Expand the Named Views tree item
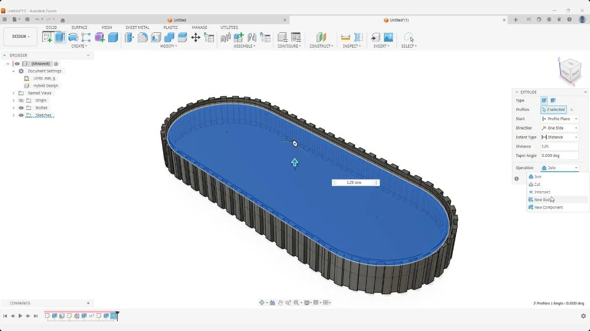 click(14, 93)
